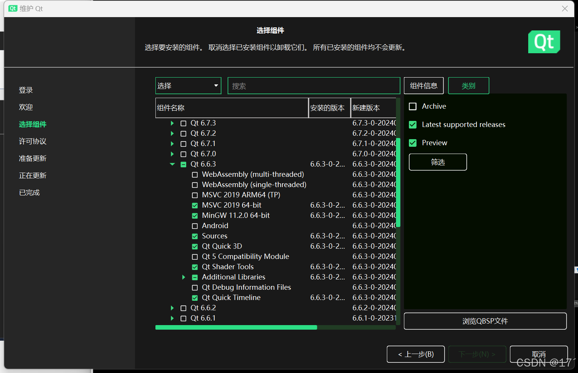The image size is (578, 373).
Task: Select 登录 step in sidebar
Action: tap(26, 90)
